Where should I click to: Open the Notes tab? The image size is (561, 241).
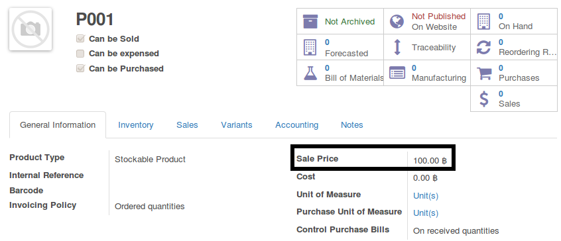click(x=352, y=125)
